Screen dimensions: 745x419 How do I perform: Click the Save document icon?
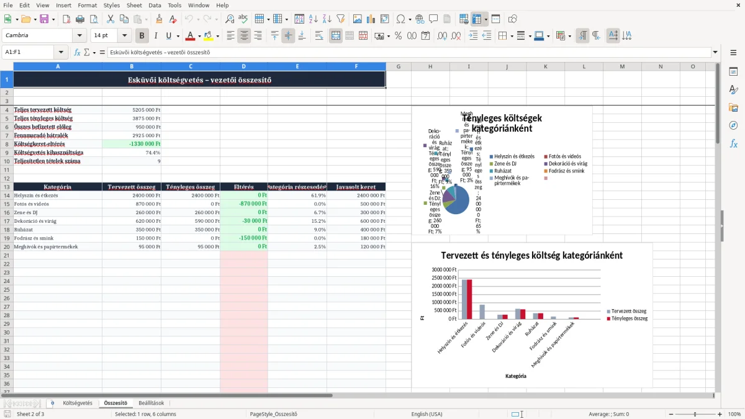44,19
